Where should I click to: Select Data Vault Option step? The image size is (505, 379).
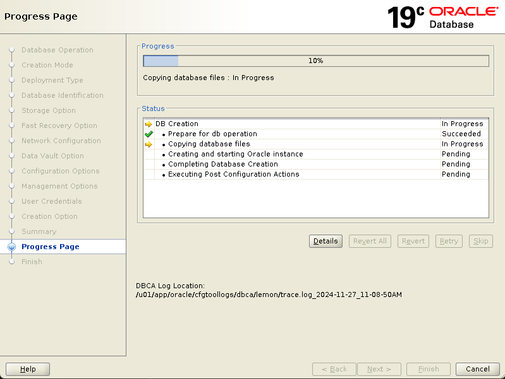(x=53, y=156)
